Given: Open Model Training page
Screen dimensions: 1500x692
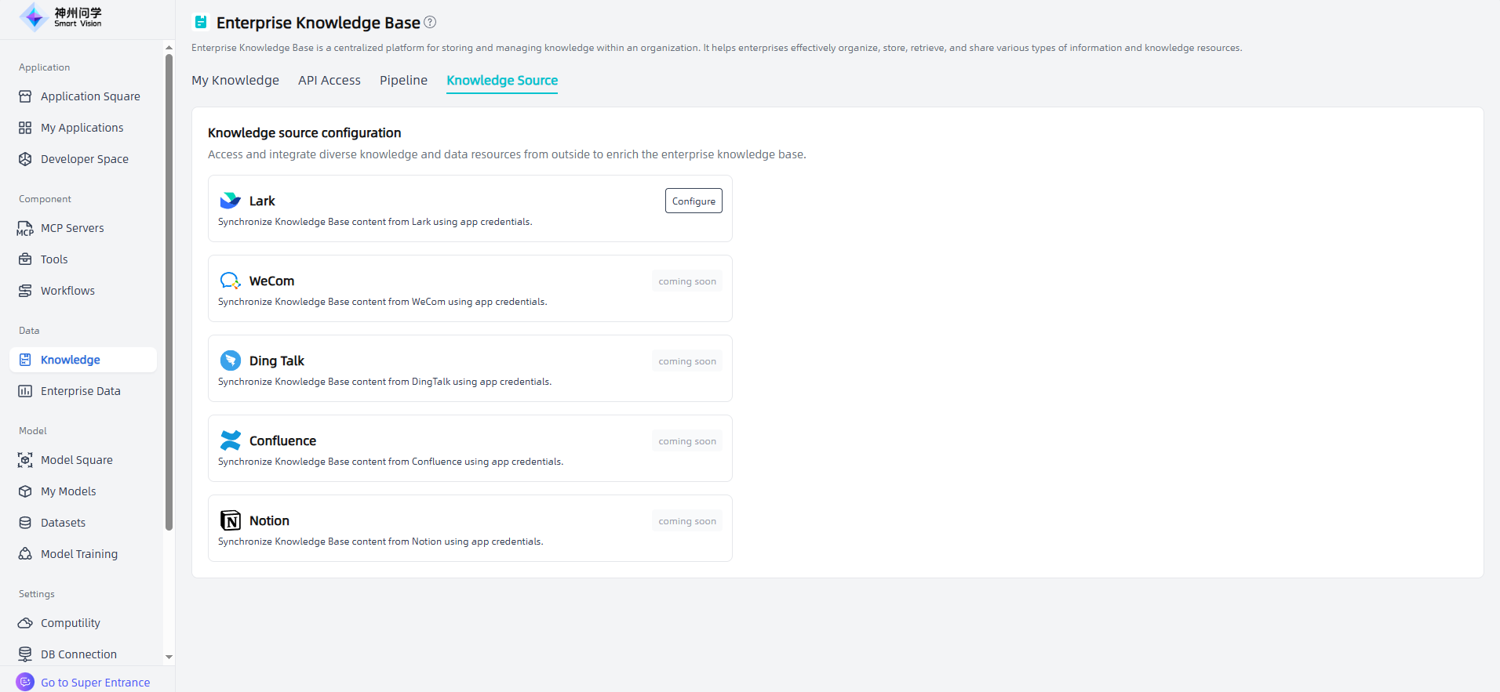Looking at the screenshot, I should [79, 554].
